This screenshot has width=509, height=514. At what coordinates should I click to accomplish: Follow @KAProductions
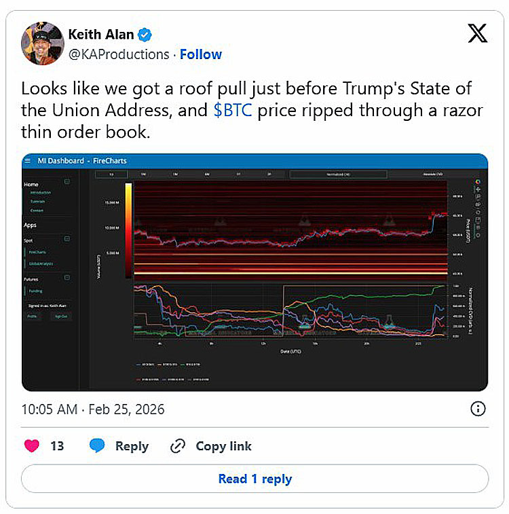[200, 54]
